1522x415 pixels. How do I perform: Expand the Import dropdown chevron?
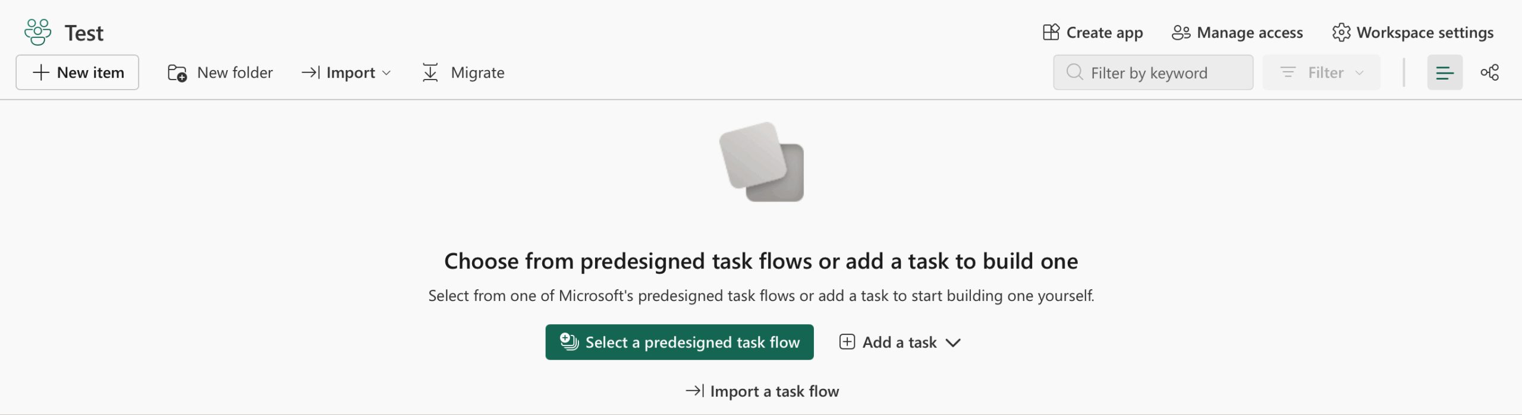[x=386, y=73]
